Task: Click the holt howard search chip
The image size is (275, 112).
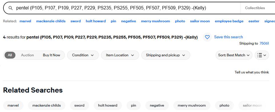Action: (108, 105)
